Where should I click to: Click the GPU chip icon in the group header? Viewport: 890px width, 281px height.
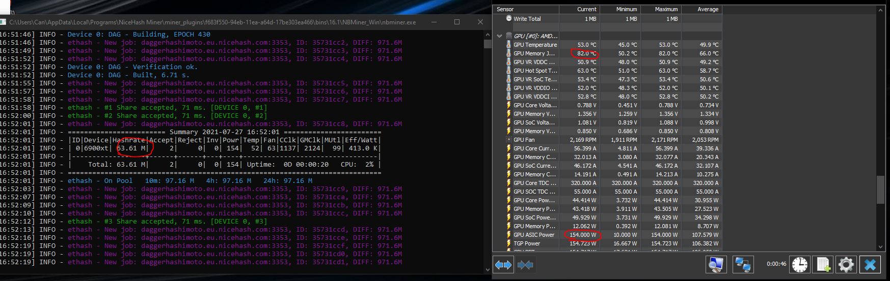coord(508,36)
